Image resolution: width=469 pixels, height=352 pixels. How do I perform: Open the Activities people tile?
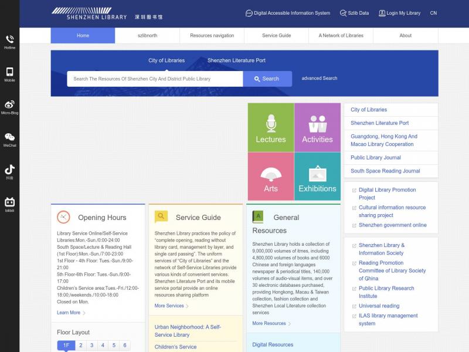(x=317, y=127)
